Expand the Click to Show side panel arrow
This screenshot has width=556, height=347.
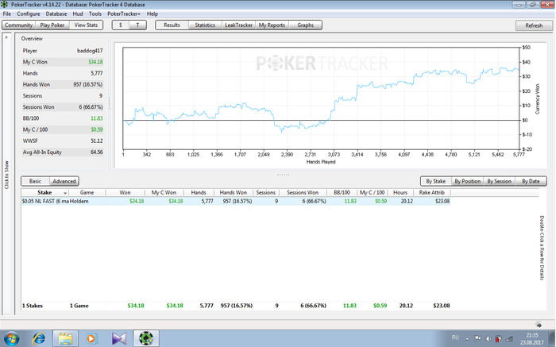click(x=6, y=37)
